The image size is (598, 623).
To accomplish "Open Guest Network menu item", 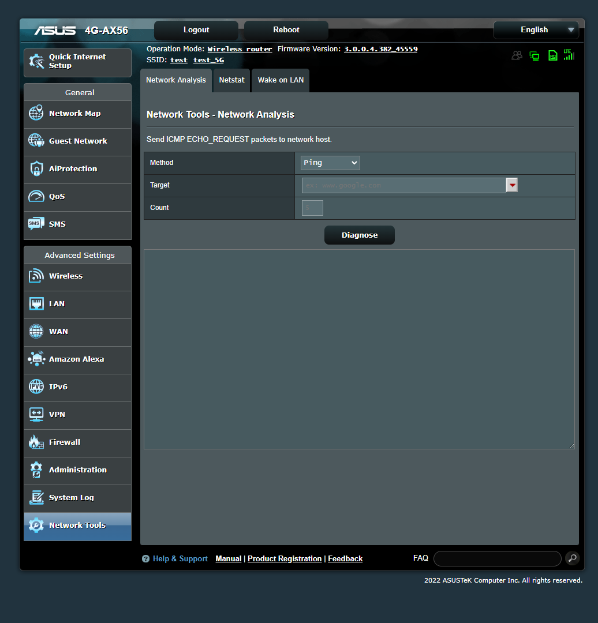I will 77,142.
